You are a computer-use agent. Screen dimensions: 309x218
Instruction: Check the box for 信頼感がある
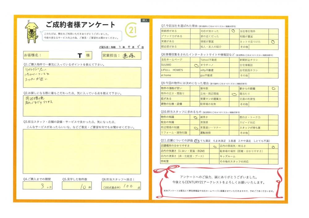point(195,31)
